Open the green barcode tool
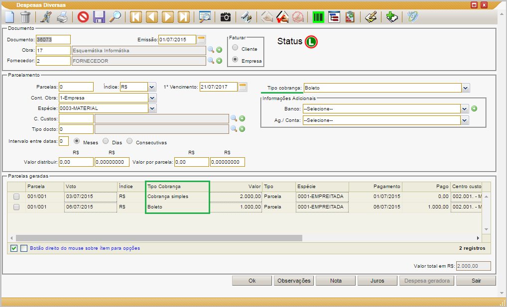This screenshot has width=507, height=307. [318, 17]
